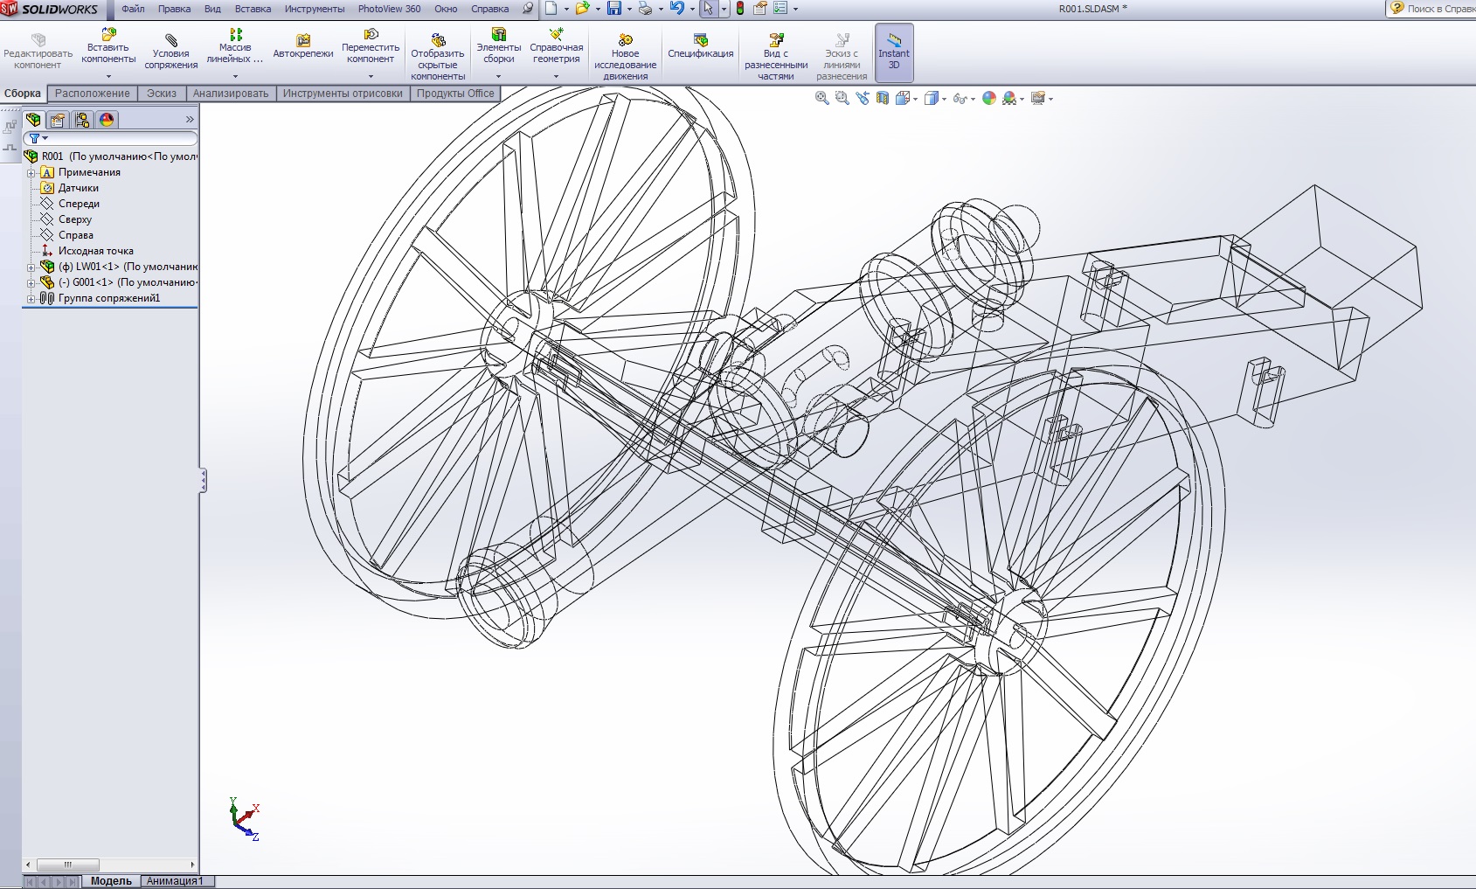Switch to the Анализировать tab
Screen dimensions: 1476x889
tap(231, 94)
